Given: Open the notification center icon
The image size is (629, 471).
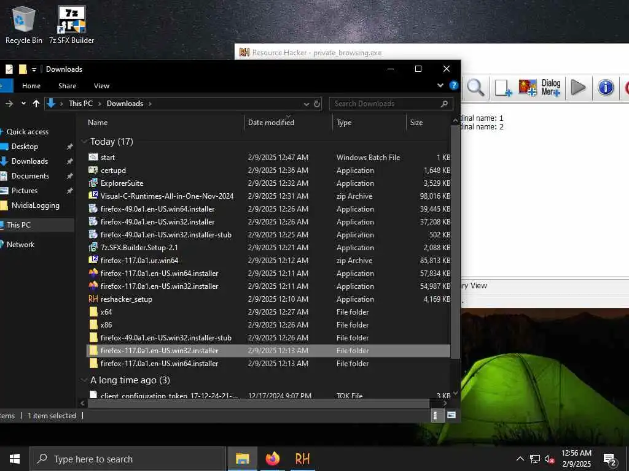Looking at the screenshot, I should [x=610, y=459].
